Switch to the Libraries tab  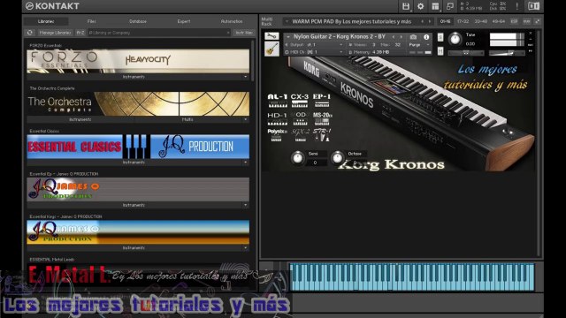(x=46, y=21)
